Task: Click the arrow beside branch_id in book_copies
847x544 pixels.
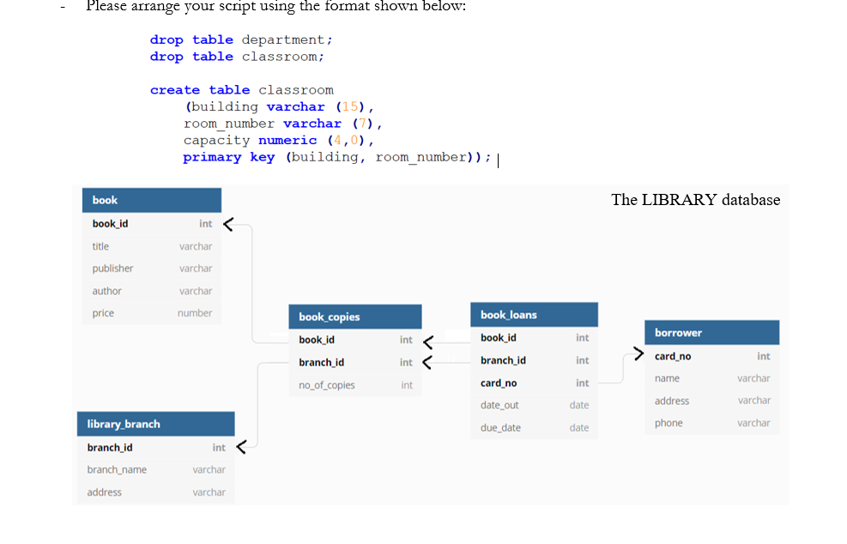Action: (427, 362)
